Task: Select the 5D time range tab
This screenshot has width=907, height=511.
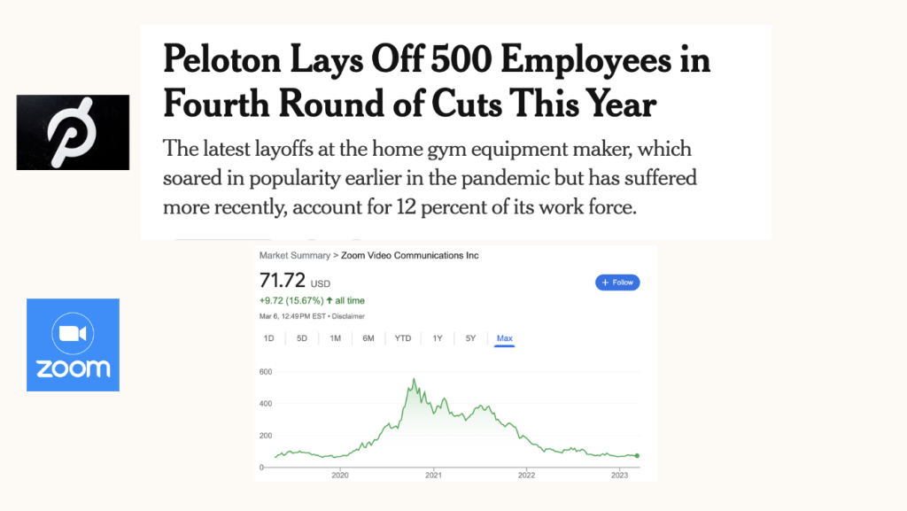Action: (x=302, y=338)
